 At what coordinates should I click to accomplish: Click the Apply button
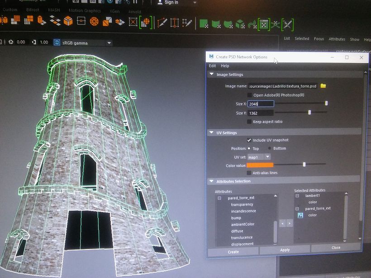click(x=285, y=250)
